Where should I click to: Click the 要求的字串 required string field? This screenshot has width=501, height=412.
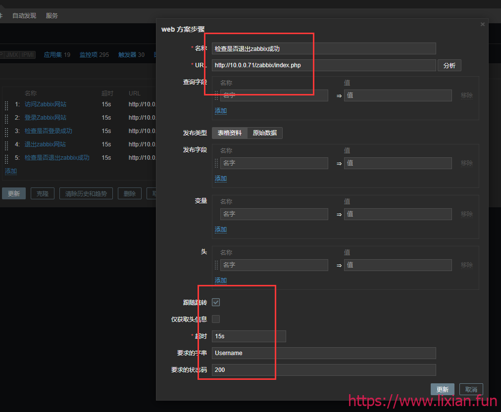[324, 353]
